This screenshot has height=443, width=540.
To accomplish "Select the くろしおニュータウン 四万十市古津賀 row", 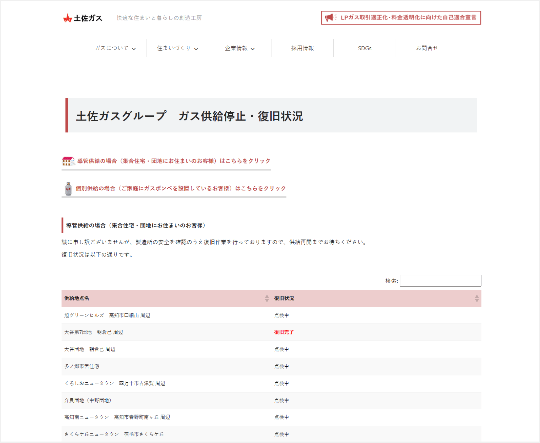I will point(271,383).
